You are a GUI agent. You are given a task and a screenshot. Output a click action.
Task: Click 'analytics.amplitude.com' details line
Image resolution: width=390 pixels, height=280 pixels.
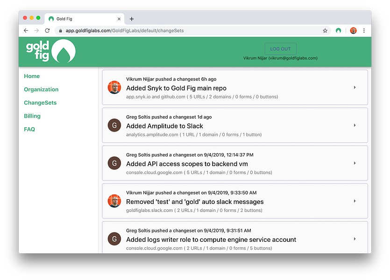tap(194, 135)
